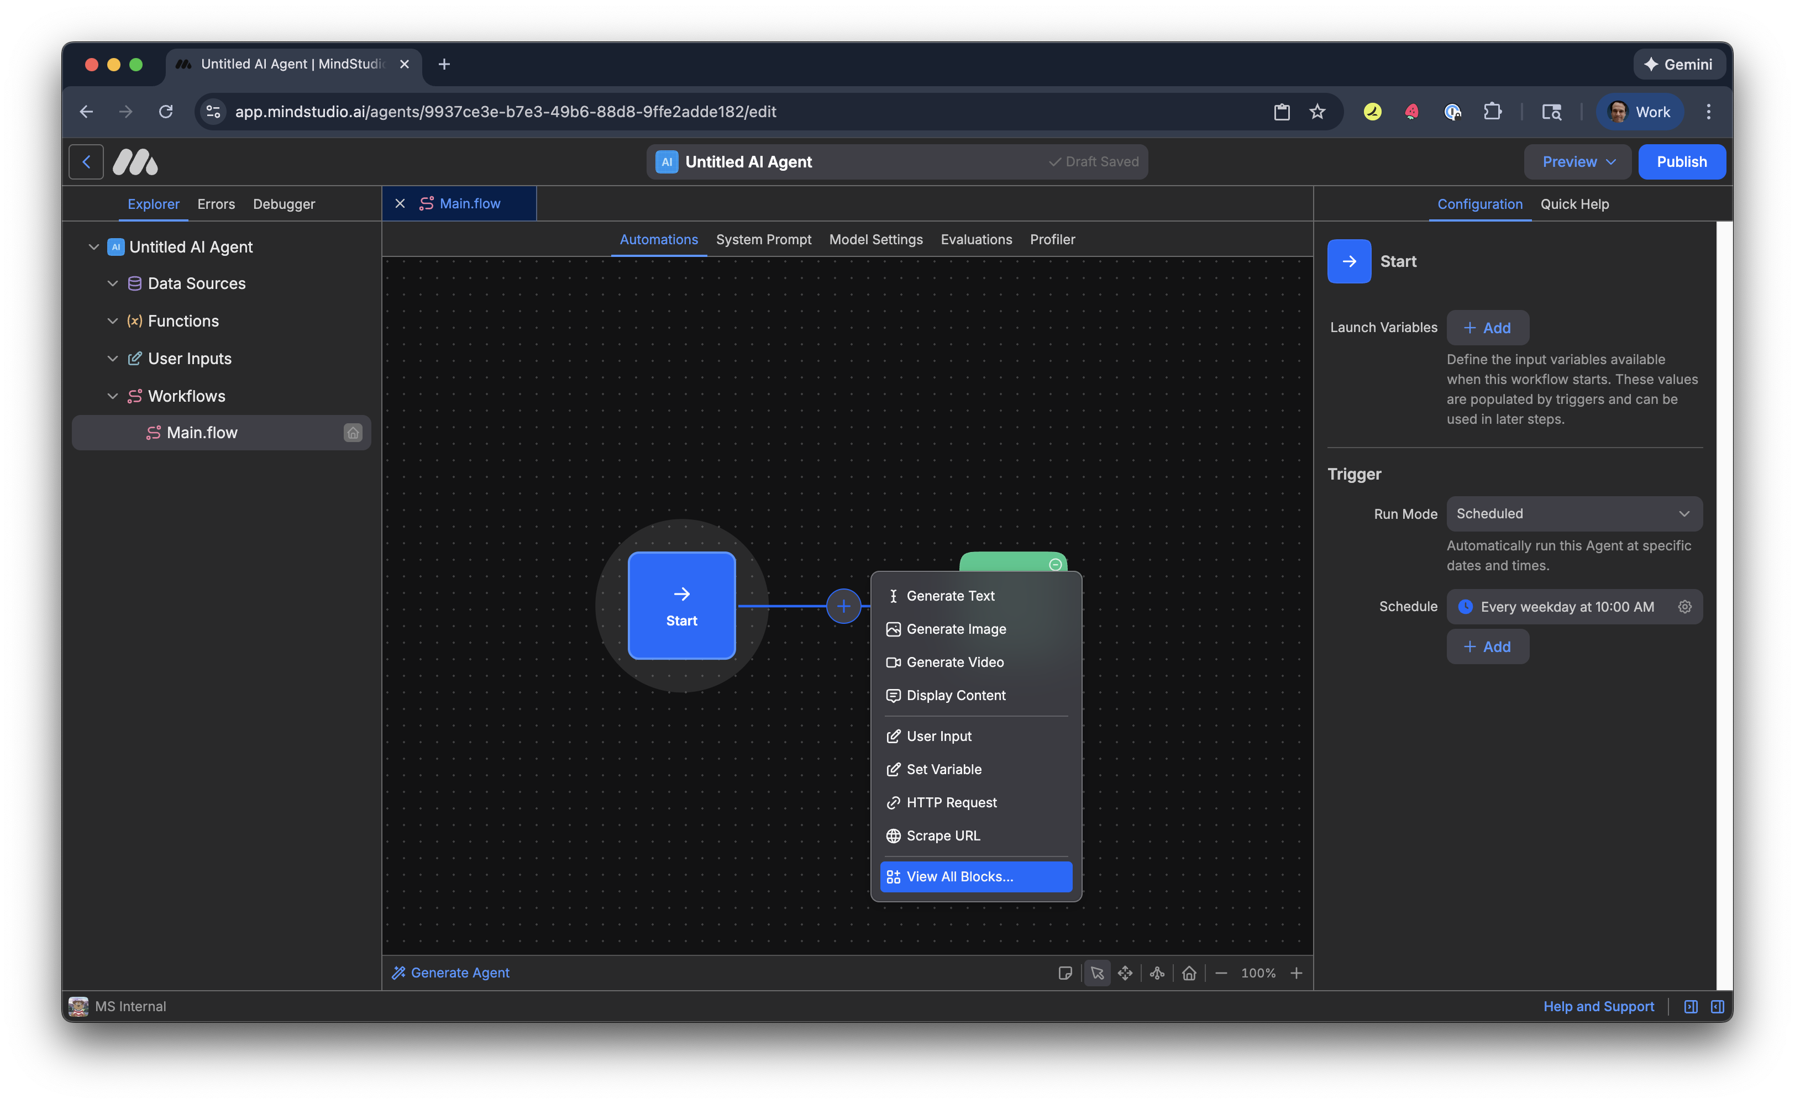
Task: Select the cursor tool in the canvas toolbar
Action: (1097, 972)
